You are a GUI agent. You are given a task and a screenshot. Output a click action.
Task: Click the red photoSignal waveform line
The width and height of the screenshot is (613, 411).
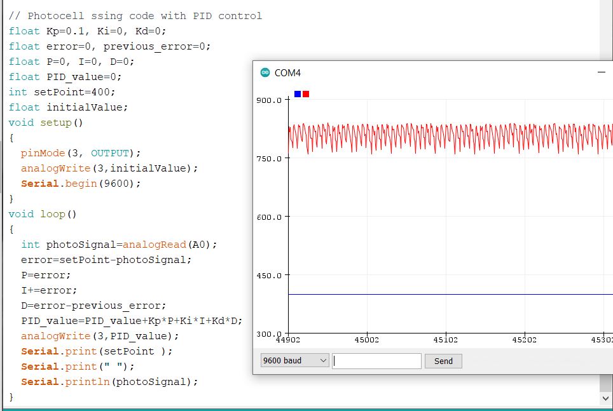coord(382,137)
